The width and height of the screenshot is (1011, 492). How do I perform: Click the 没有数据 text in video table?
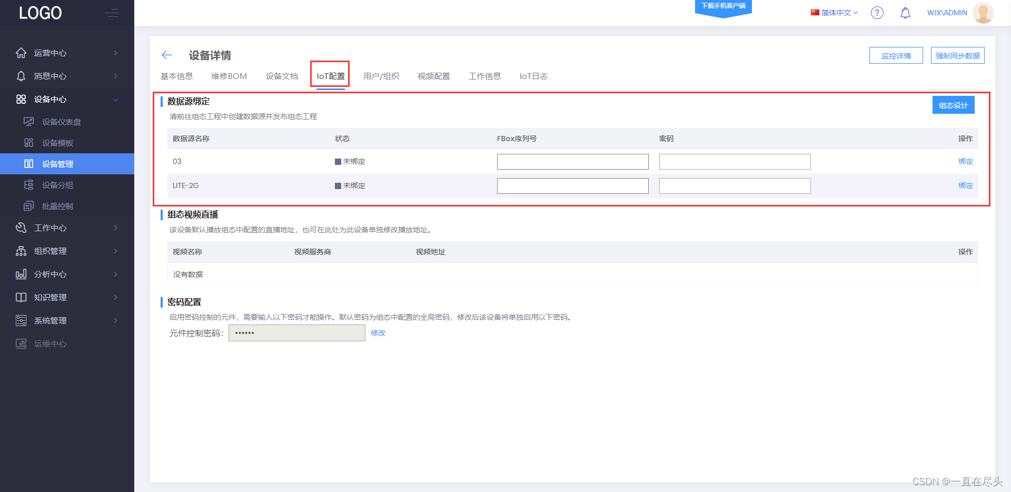pyautogui.click(x=188, y=274)
